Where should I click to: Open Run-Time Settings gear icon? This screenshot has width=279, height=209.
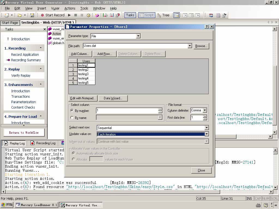coord(88,15)
